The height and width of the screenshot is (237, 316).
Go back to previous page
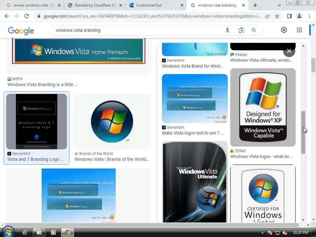[x=7, y=16]
